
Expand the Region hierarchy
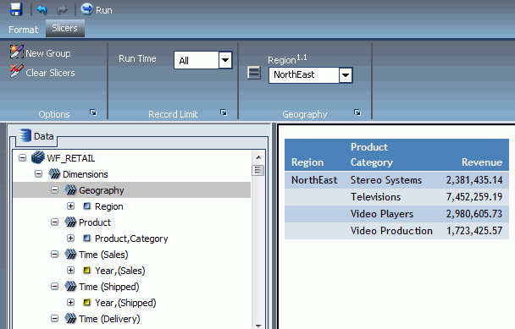(70, 206)
